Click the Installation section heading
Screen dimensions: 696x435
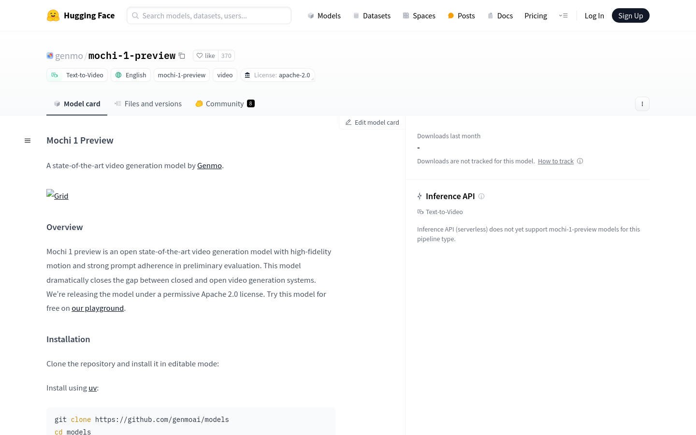pos(68,339)
